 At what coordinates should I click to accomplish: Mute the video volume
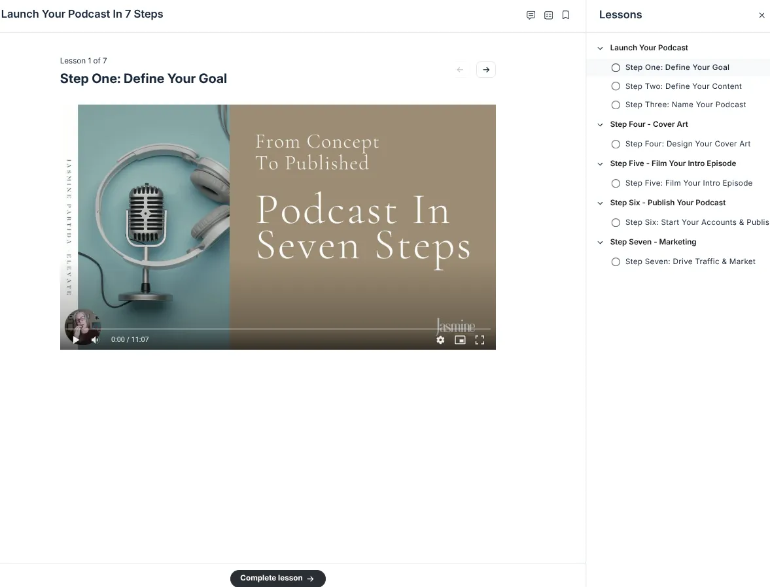coord(96,340)
